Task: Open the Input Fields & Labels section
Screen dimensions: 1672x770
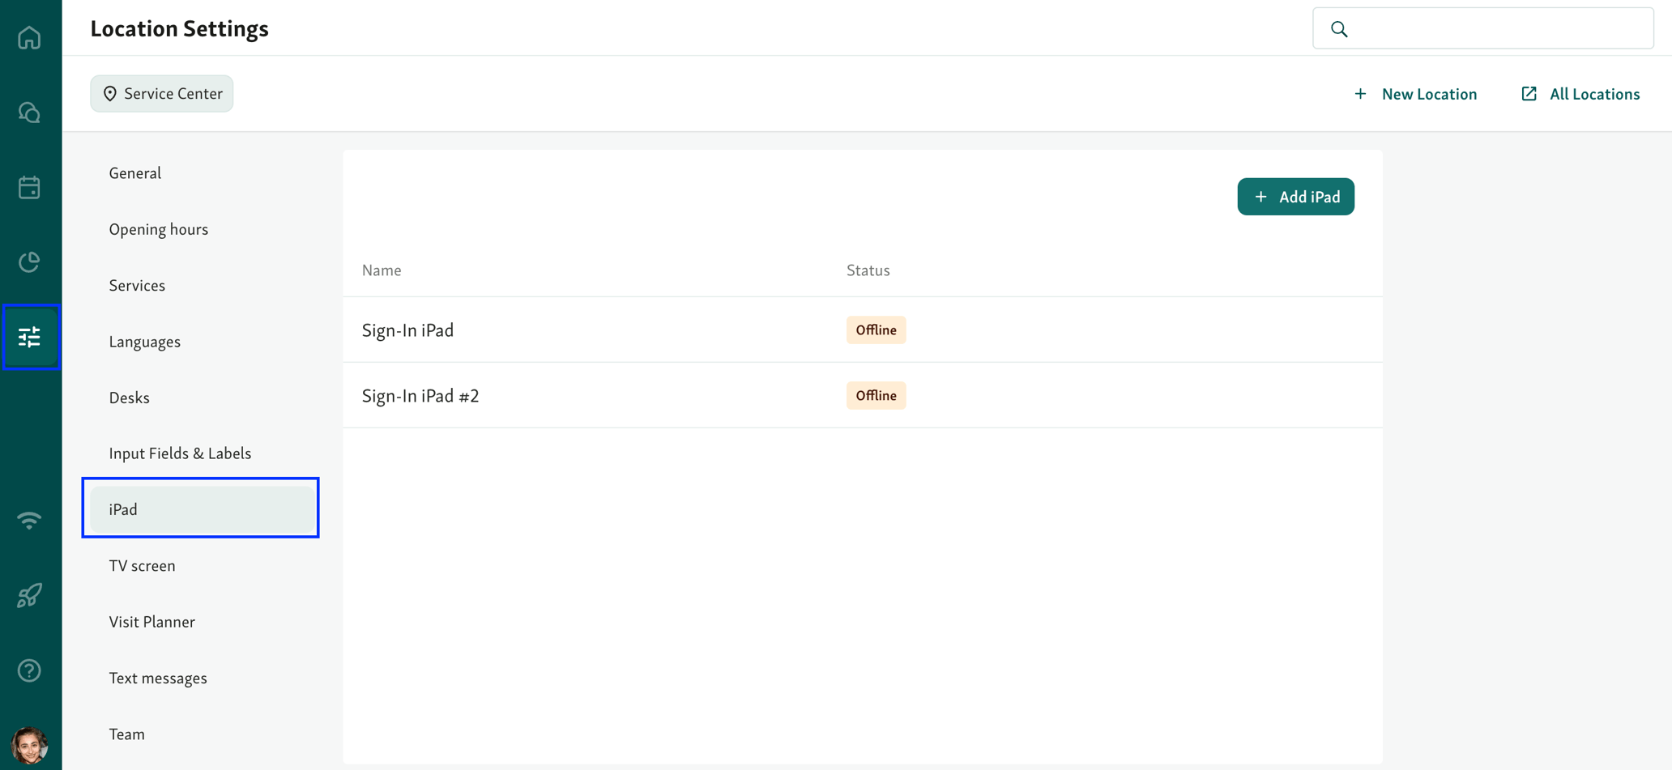Action: [x=180, y=453]
